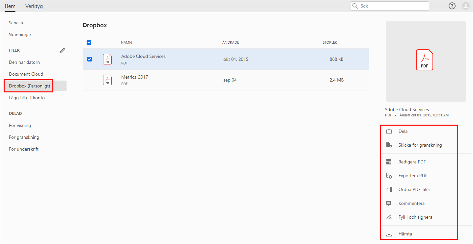
Task: Switch to the Verktyg tab
Action: (34, 6)
